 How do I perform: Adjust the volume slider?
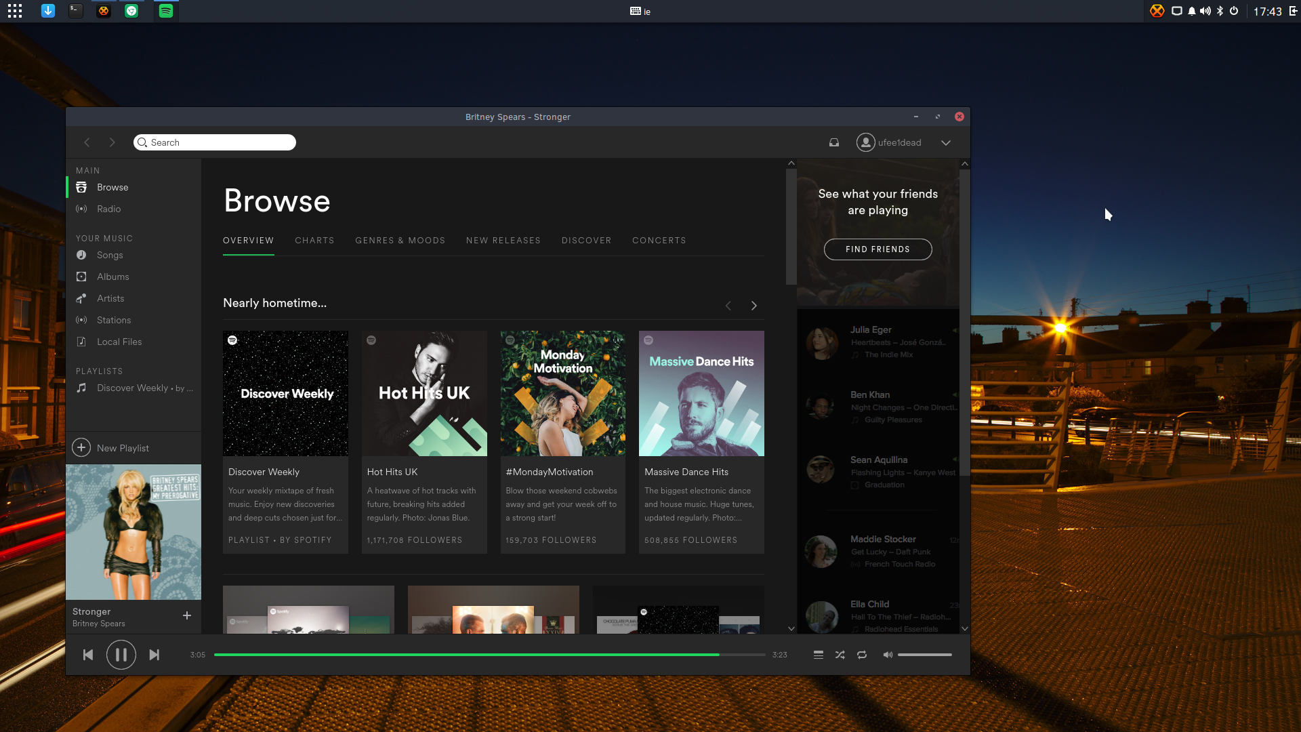925,655
